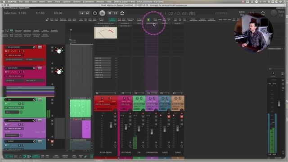Open FX button above BUS DRUMS mixer strip

123,93
